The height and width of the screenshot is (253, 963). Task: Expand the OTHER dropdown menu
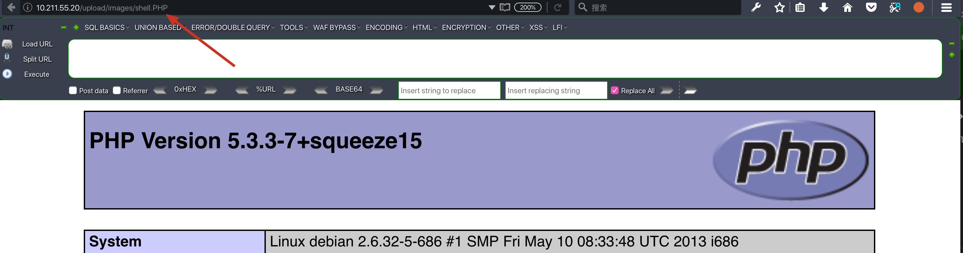[x=510, y=28]
